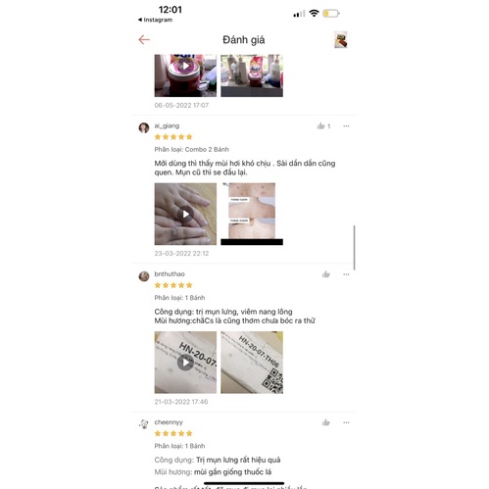Play the HN-20-07 label video

pos(185,363)
